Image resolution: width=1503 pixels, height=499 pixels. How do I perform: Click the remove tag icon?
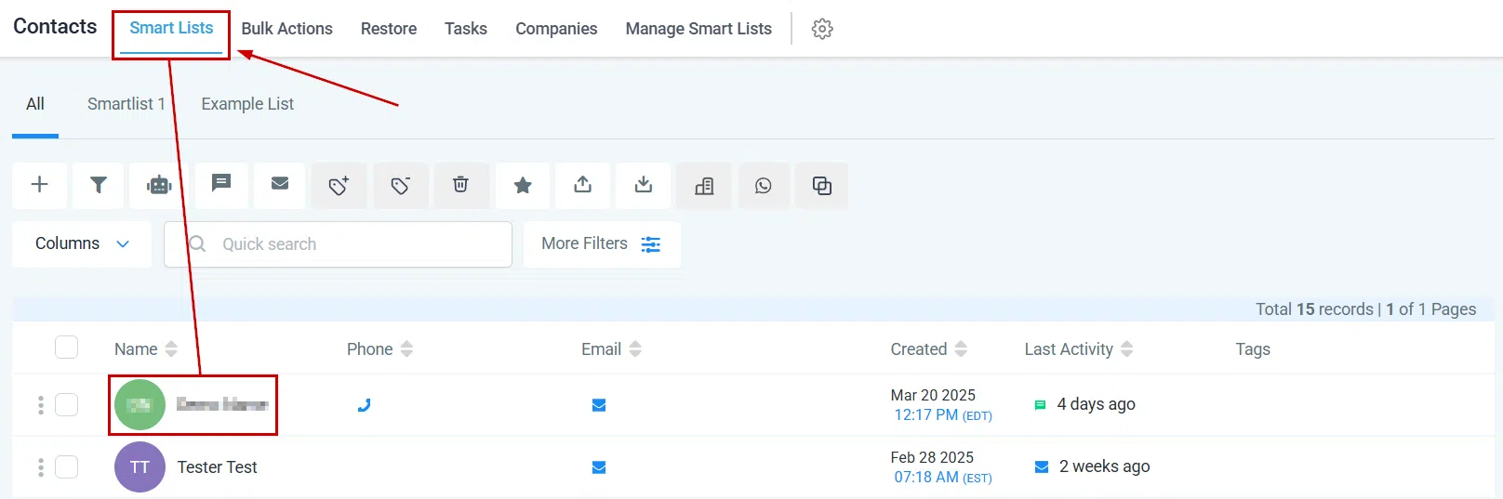pos(401,186)
